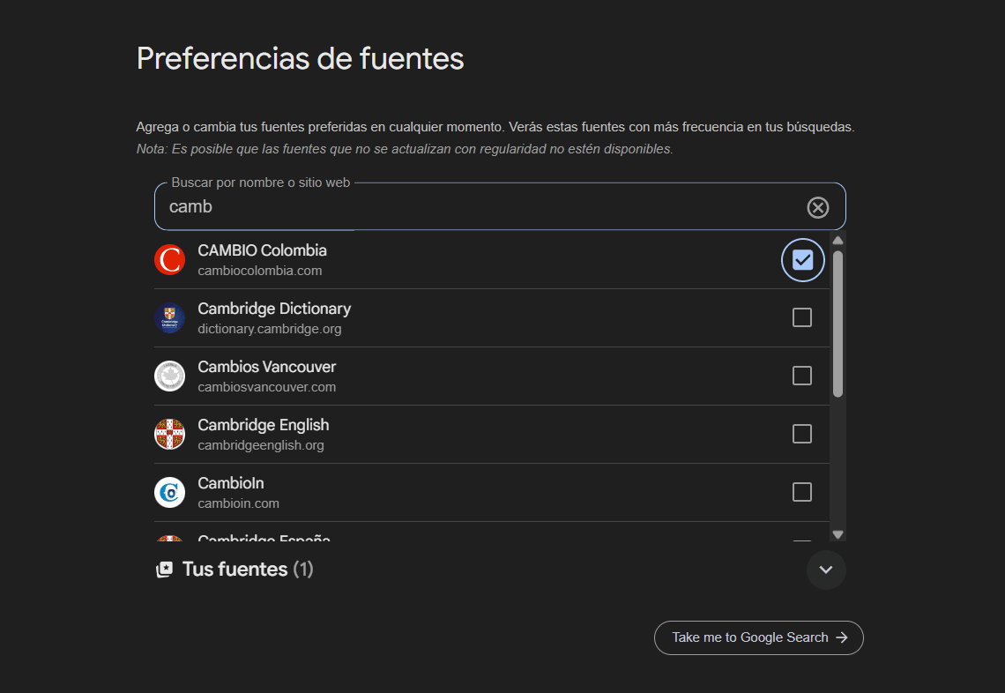Click Take me to Google Search button

click(759, 637)
